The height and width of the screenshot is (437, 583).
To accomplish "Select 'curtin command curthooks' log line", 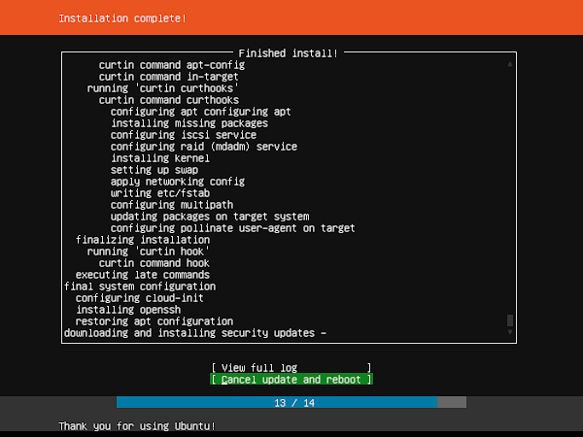I will pyautogui.click(x=169, y=100).
